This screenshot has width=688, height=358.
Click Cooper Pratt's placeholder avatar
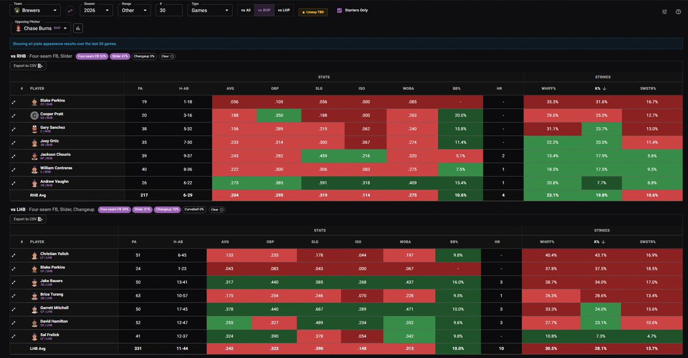[x=35, y=115]
